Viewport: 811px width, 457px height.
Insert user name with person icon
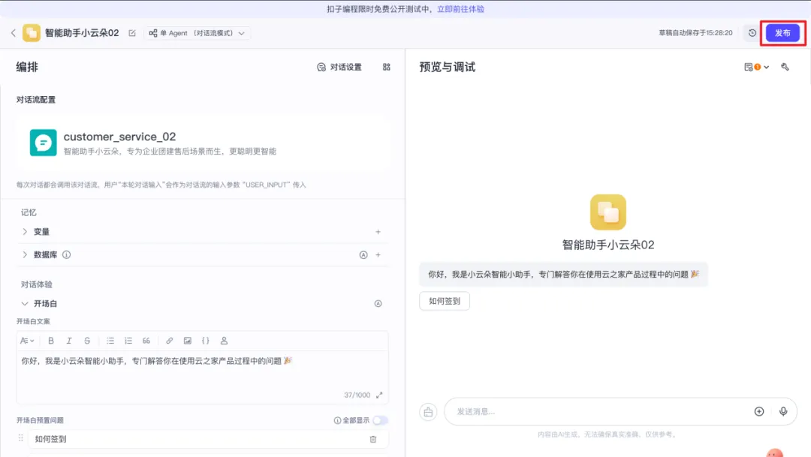(x=224, y=341)
